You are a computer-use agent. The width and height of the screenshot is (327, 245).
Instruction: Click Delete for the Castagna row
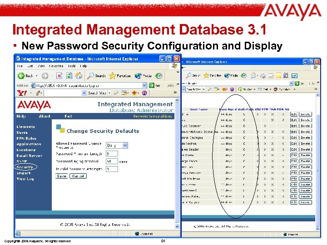pos(305,137)
